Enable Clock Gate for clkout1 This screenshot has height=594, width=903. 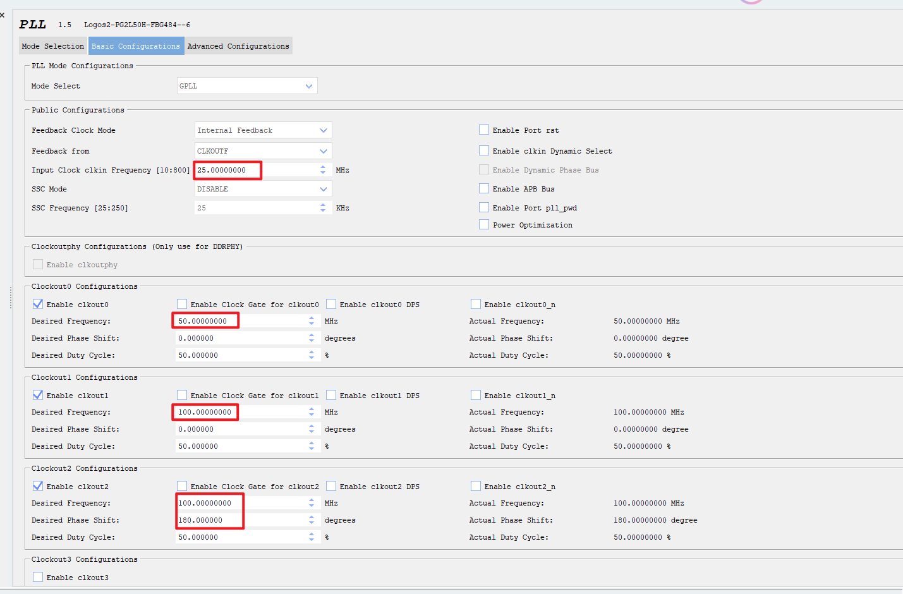click(x=181, y=394)
